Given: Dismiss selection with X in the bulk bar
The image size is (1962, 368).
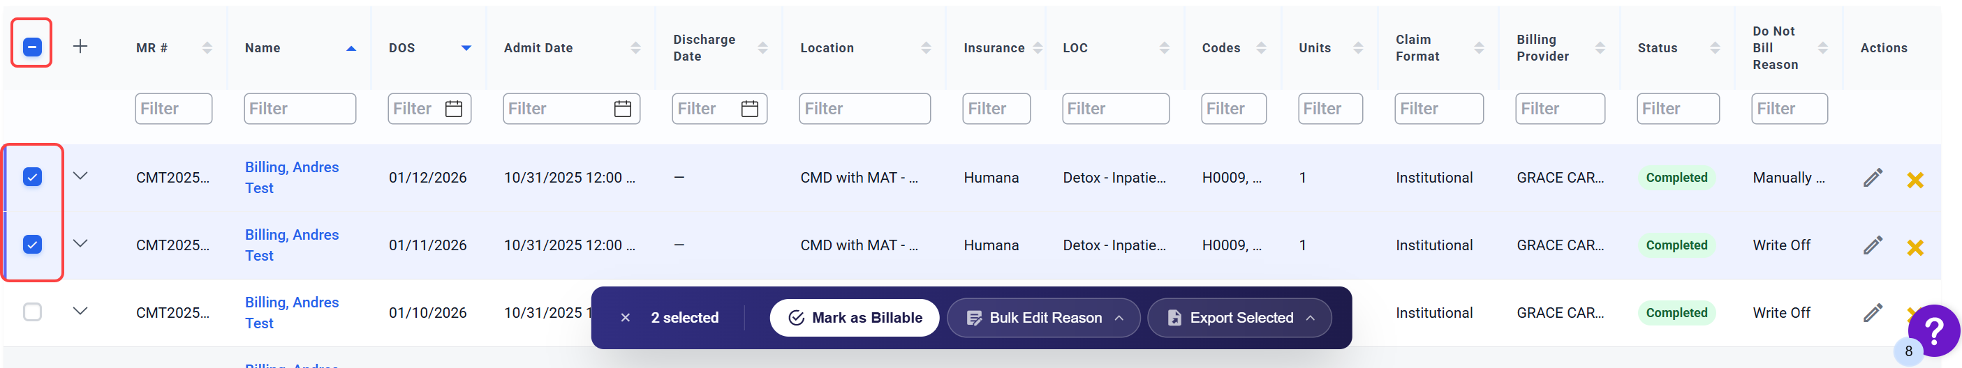Looking at the screenshot, I should (624, 318).
